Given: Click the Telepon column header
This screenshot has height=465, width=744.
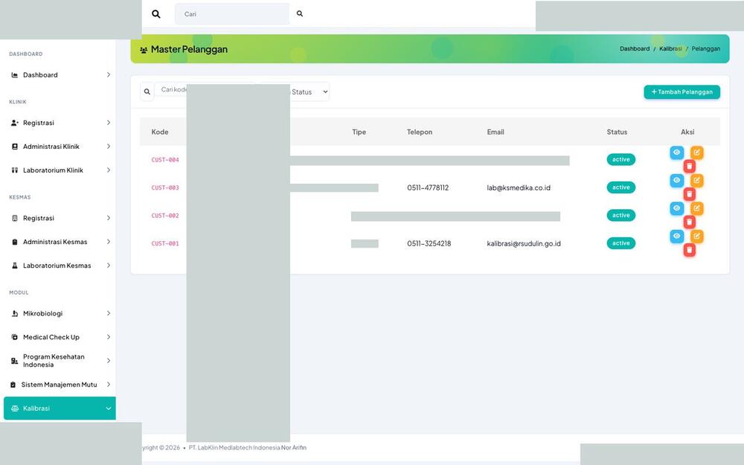Looking at the screenshot, I should (420, 132).
